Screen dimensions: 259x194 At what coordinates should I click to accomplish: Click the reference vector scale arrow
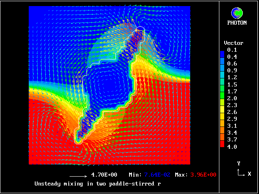click(79, 176)
